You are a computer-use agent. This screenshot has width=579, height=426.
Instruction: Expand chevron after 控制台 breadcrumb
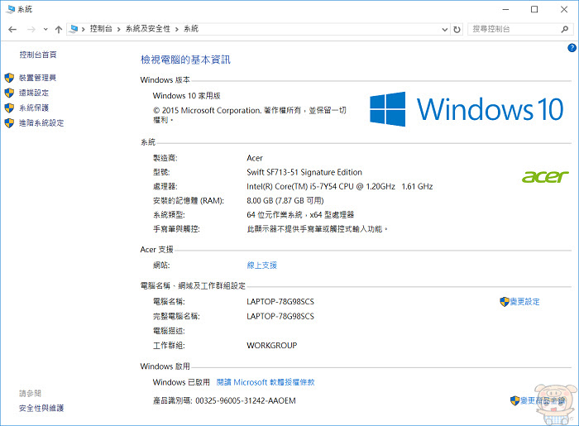click(118, 29)
